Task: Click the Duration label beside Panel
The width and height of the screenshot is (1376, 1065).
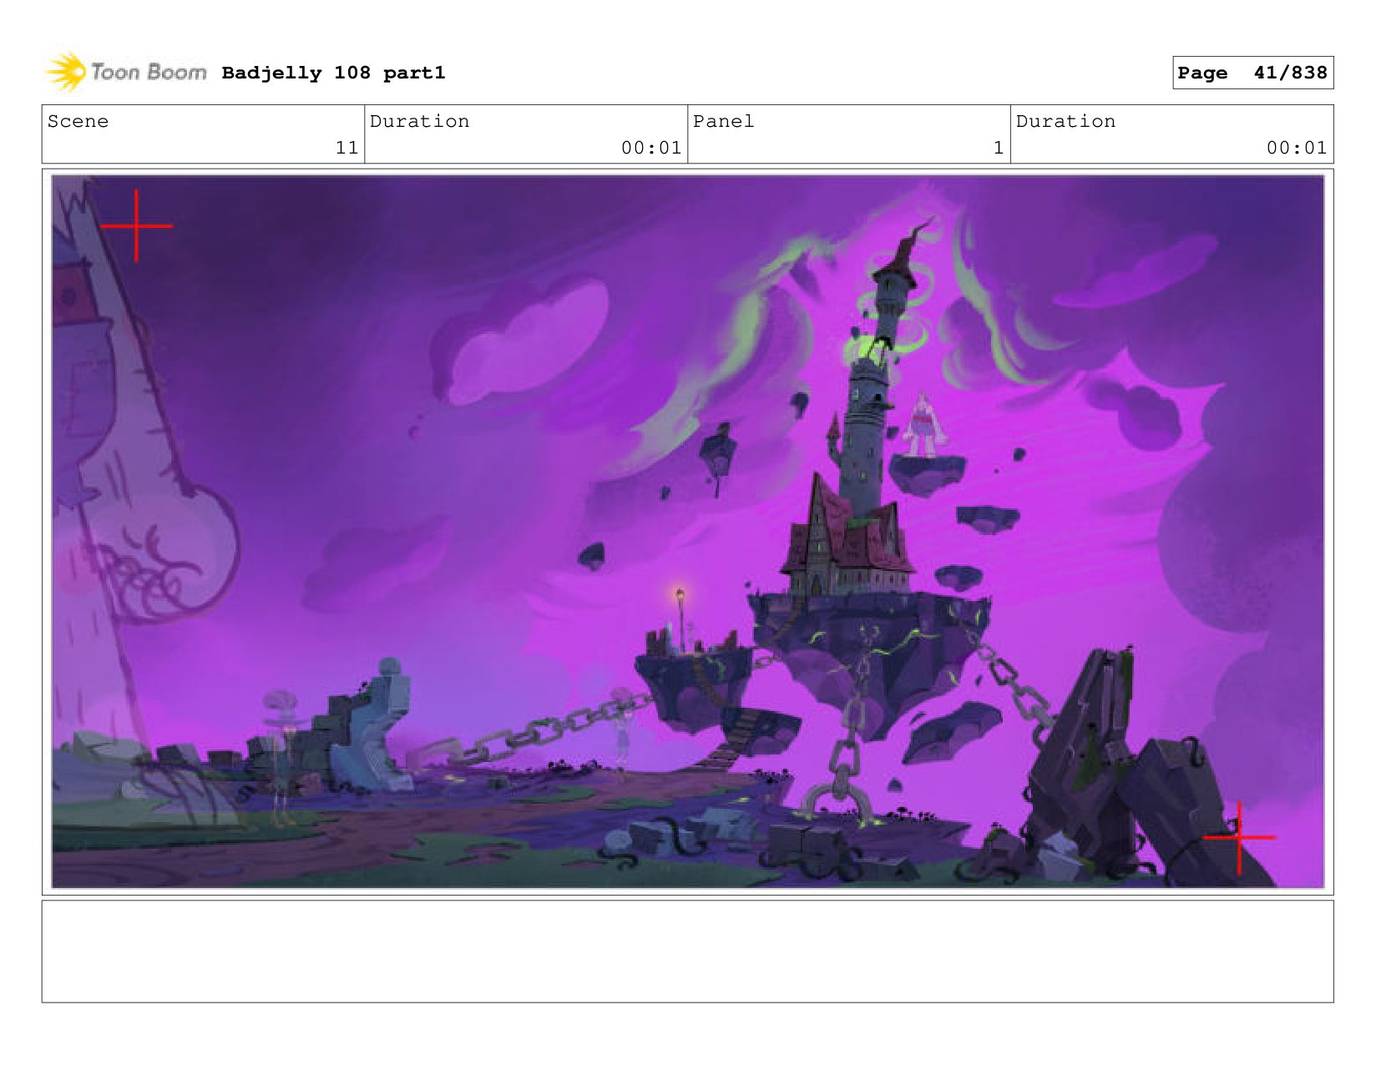Action: [x=1065, y=121]
